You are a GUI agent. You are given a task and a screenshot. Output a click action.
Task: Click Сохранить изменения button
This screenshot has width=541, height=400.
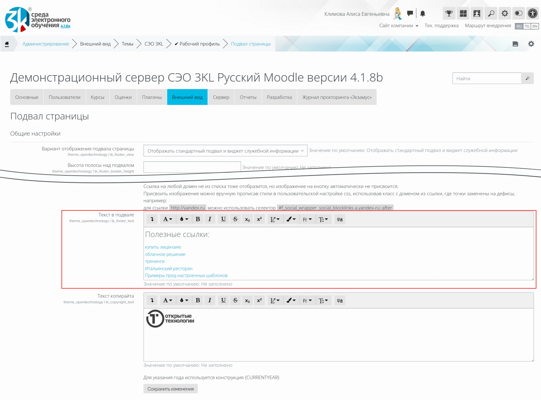tap(171, 389)
